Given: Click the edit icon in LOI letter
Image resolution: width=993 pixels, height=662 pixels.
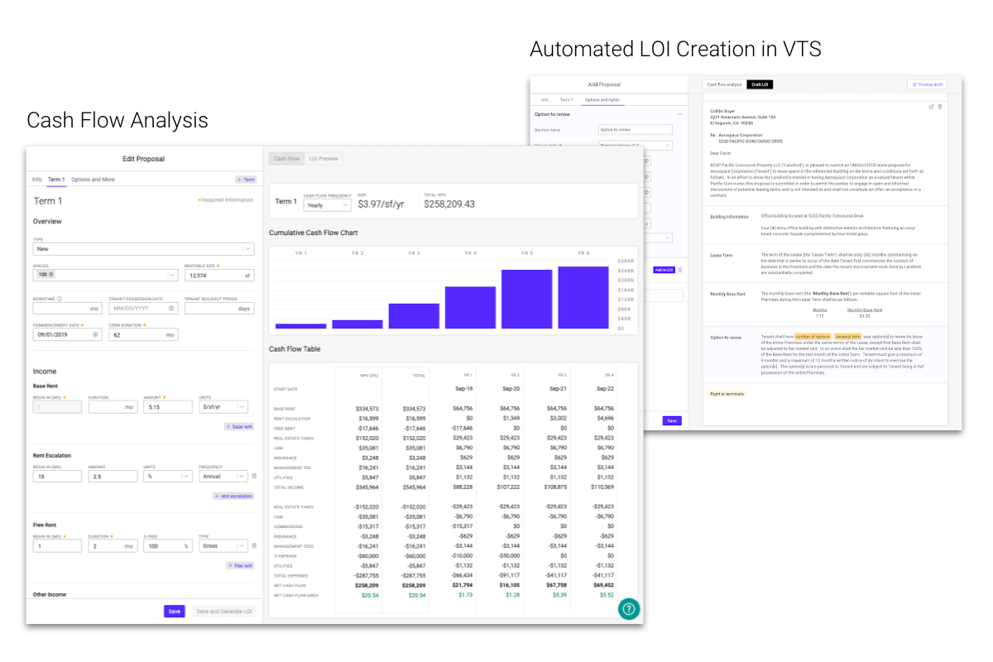Looking at the screenshot, I should pos(931,107).
